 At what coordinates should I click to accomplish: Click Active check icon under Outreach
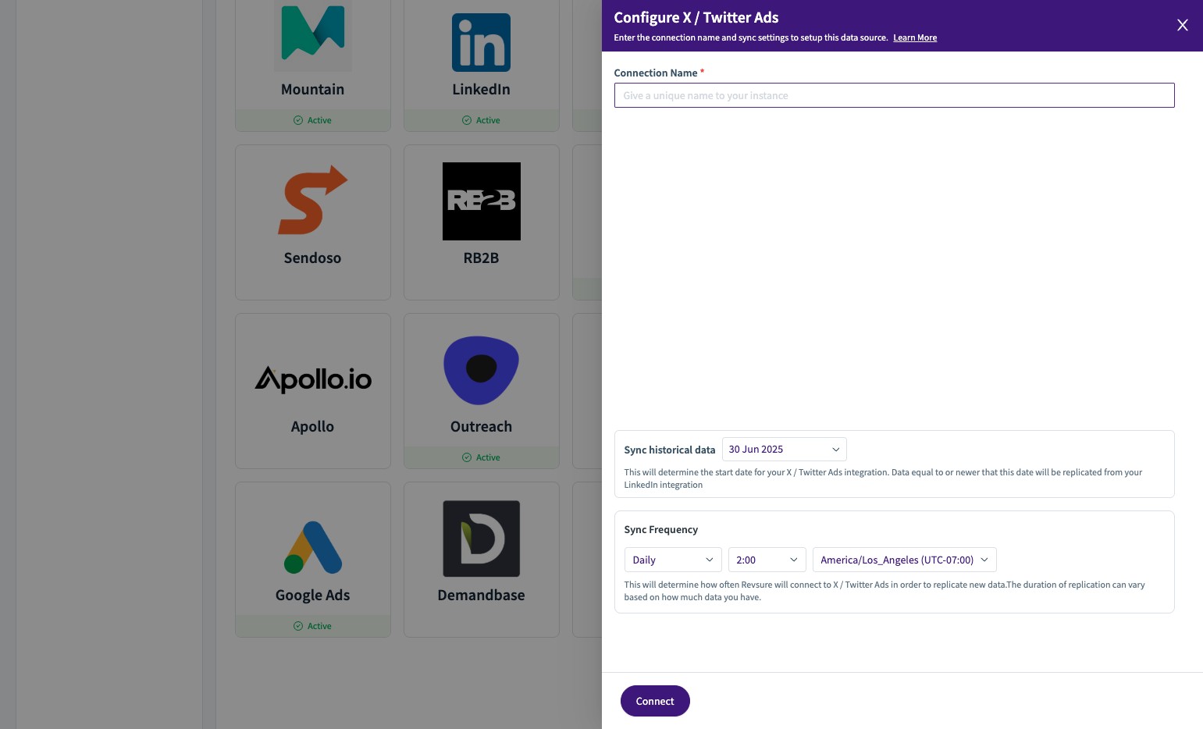pyautogui.click(x=467, y=457)
